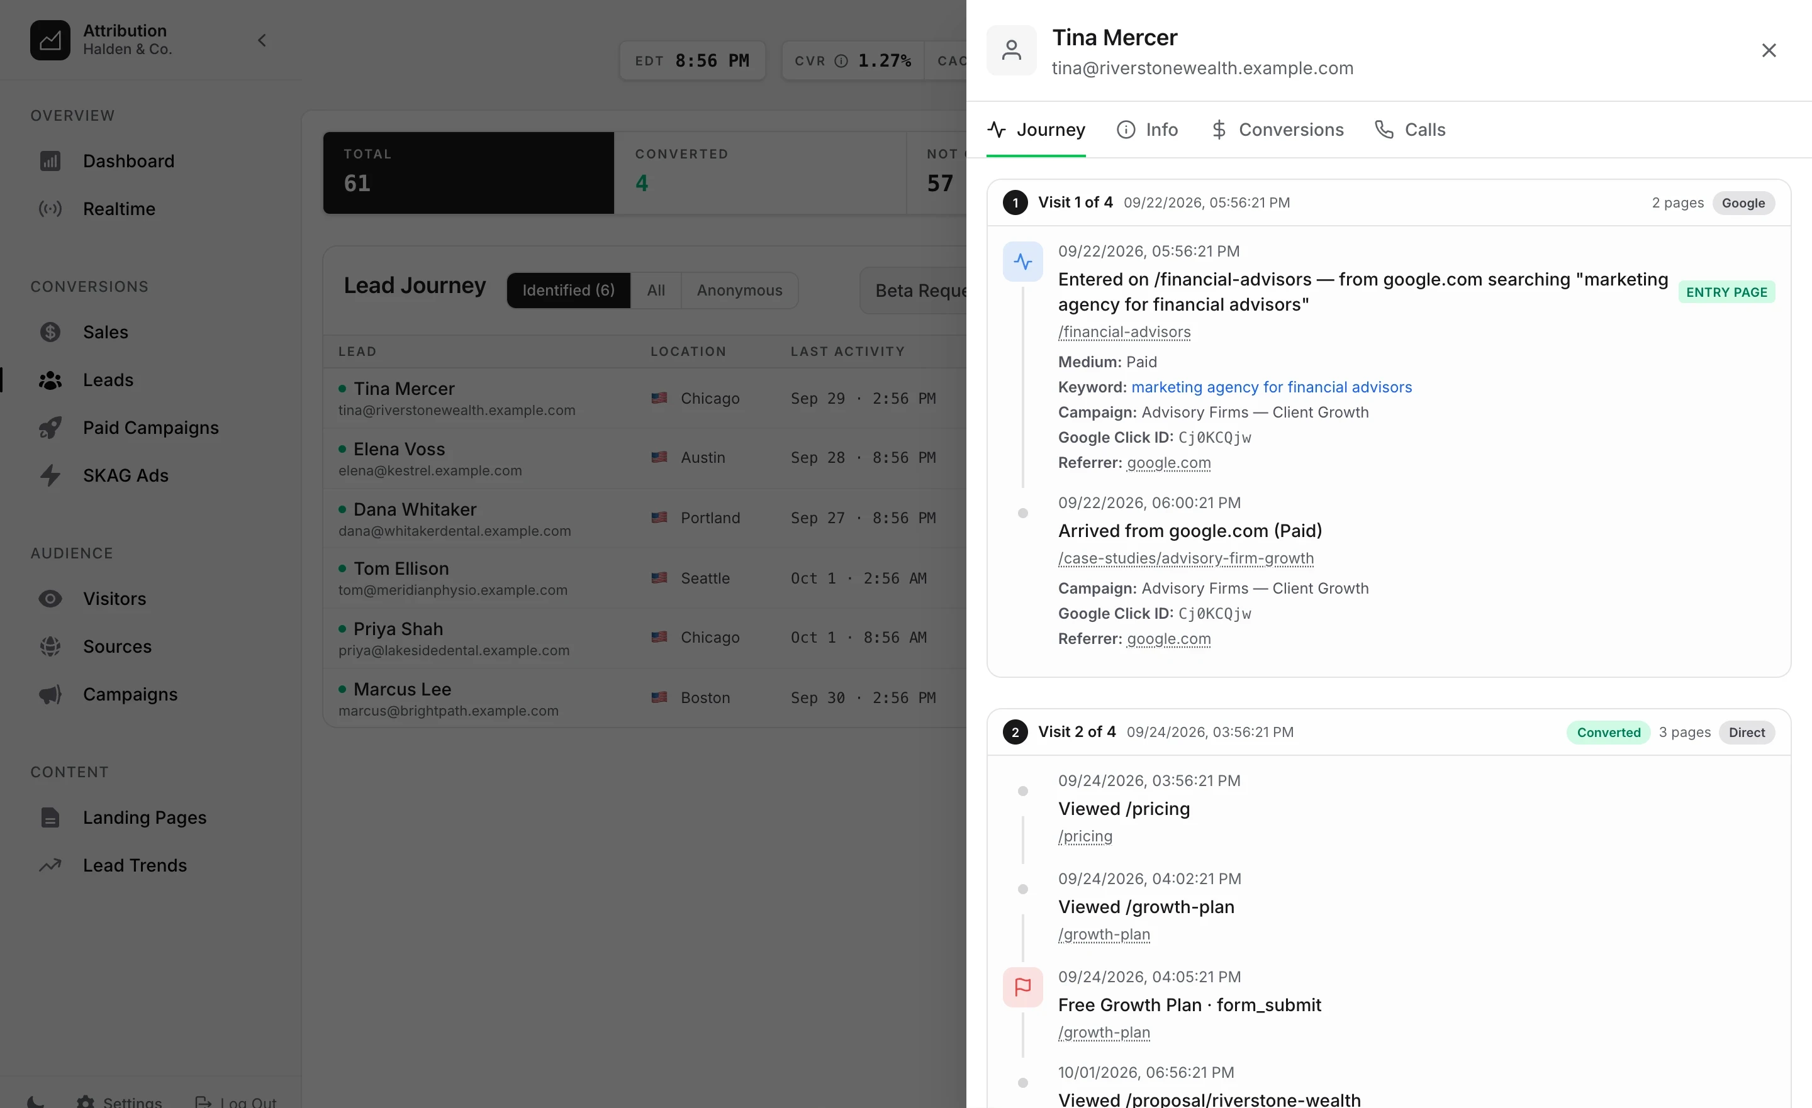This screenshot has width=1812, height=1108.
Task: Open the Conversions tab
Action: [x=1277, y=130]
